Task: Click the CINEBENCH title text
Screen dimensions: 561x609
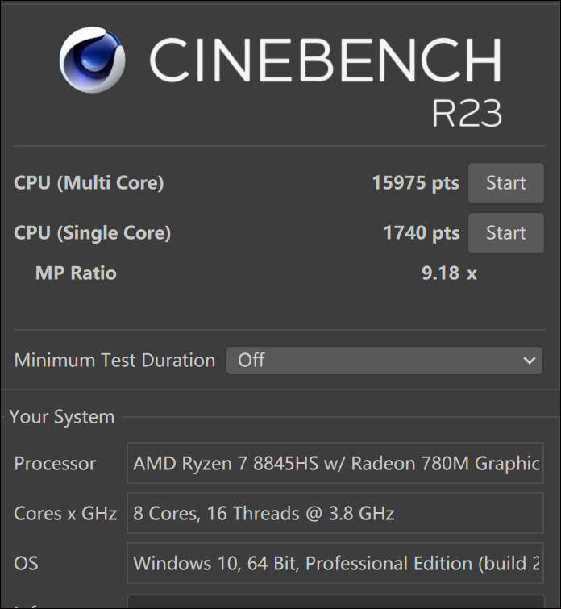Action: pyautogui.click(x=324, y=60)
